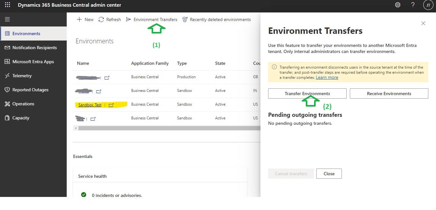Follow the Learn more link
This screenshot has width=436, height=210.
coord(327,78)
